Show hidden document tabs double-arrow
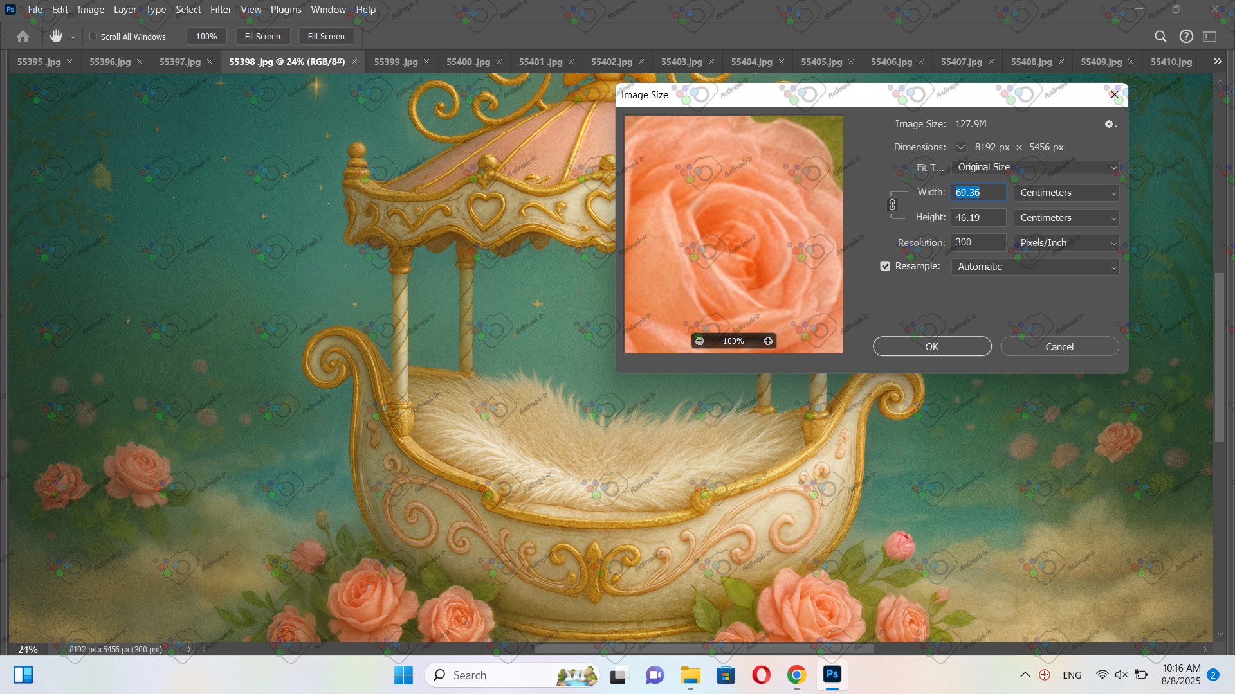 click(x=1217, y=62)
